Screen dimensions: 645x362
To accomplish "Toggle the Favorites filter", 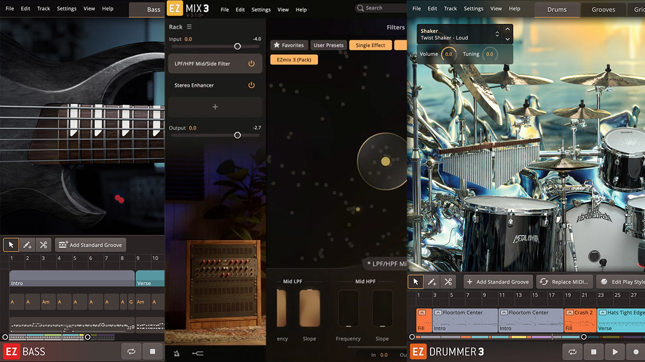I will click(290, 45).
